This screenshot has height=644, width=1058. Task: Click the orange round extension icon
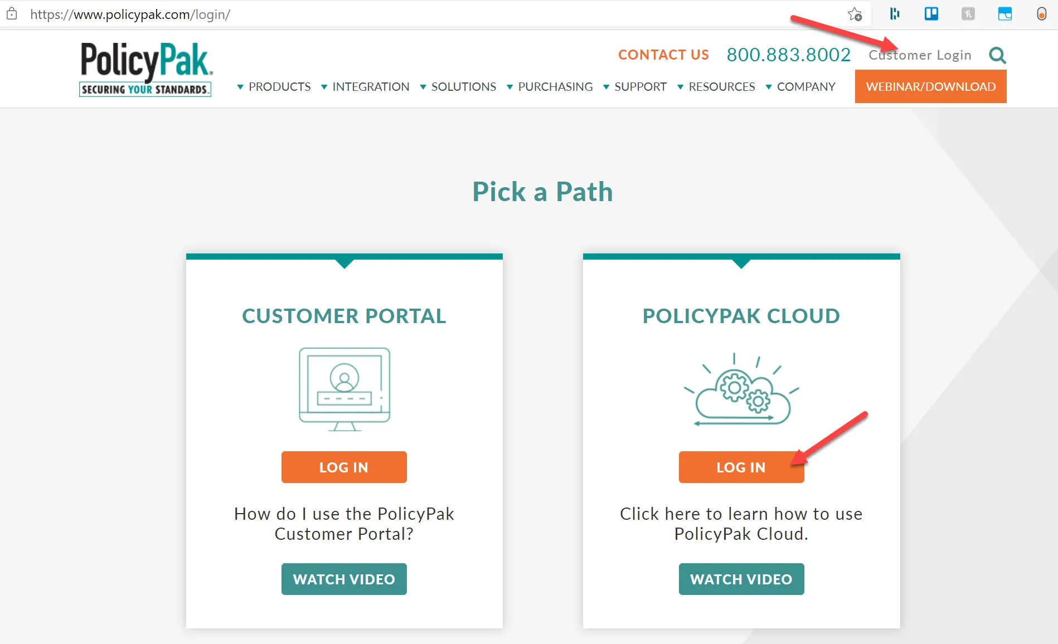(x=1041, y=14)
